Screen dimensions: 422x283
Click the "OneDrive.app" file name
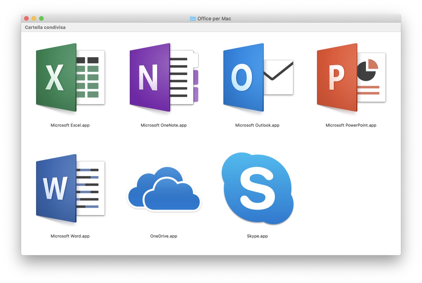(x=164, y=236)
